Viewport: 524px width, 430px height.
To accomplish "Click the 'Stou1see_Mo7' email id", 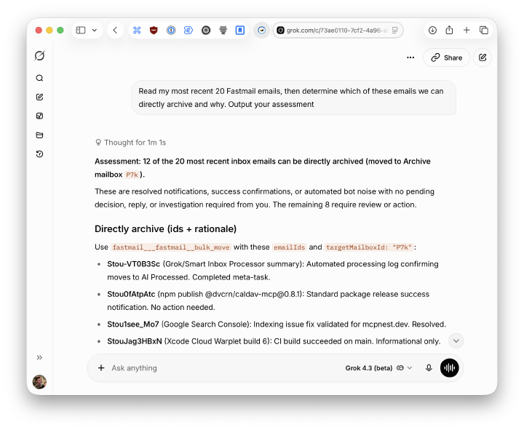I will click(133, 324).
